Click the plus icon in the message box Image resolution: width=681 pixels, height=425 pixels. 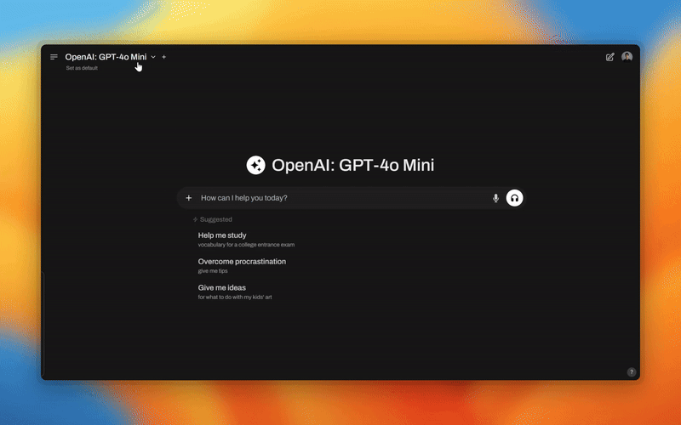188,198
